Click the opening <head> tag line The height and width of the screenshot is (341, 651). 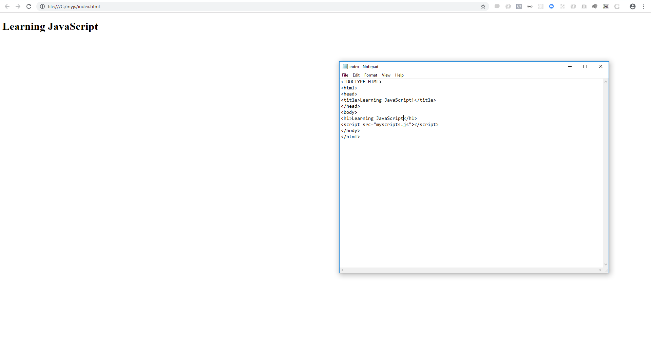point(349,94)
